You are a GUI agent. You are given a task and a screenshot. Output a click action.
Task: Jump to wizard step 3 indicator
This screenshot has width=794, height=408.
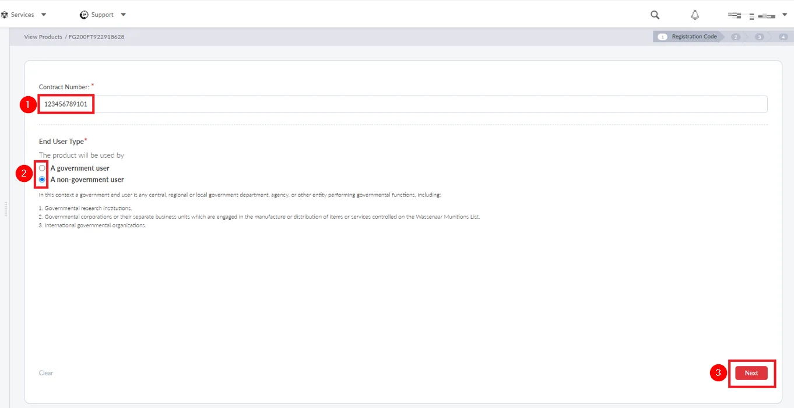(x=759, y=37)
